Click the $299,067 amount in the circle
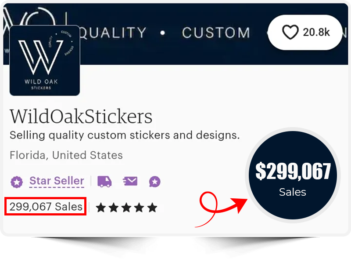Viewport: 351px width, 259px height. click(293, 171)
